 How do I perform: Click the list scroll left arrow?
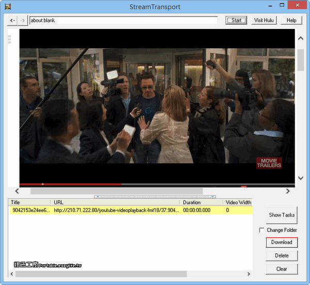tap(12, 274)
